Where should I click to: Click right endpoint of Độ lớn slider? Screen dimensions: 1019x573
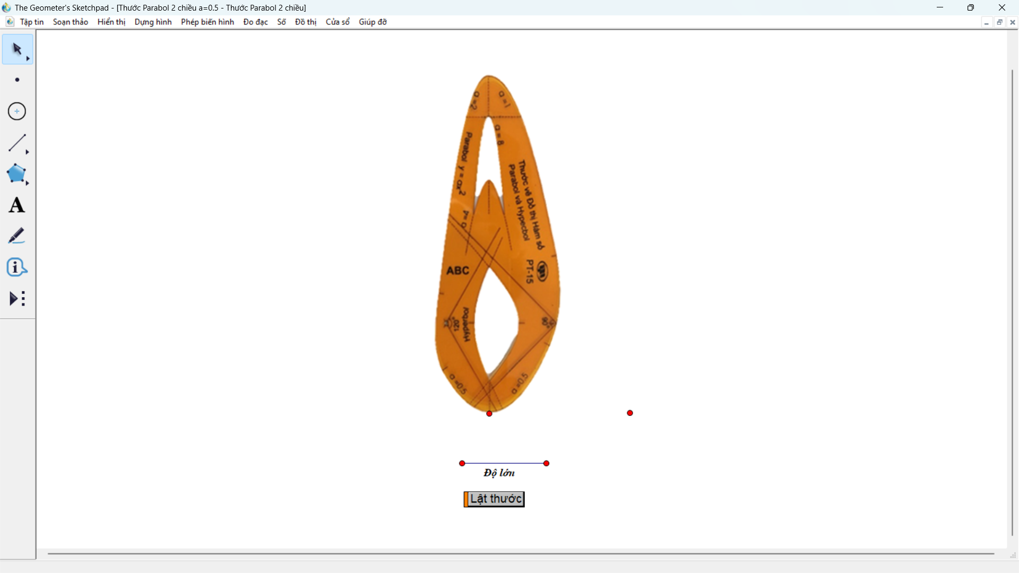click(x=546, y=463)
